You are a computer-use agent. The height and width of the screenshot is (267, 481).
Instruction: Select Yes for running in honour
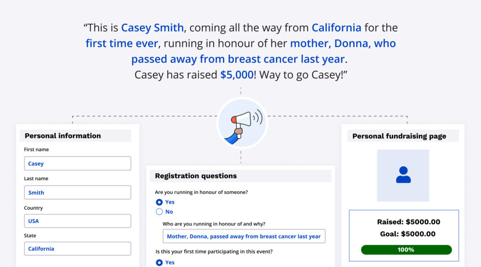pyautogui.click(x=160, y=202)
